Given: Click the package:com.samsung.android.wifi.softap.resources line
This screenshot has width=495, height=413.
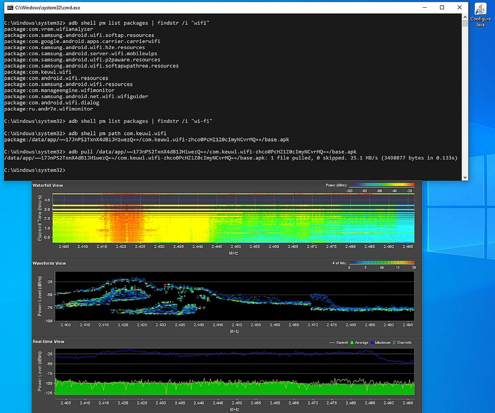Looking at the screenshot, I should [79, 35].
